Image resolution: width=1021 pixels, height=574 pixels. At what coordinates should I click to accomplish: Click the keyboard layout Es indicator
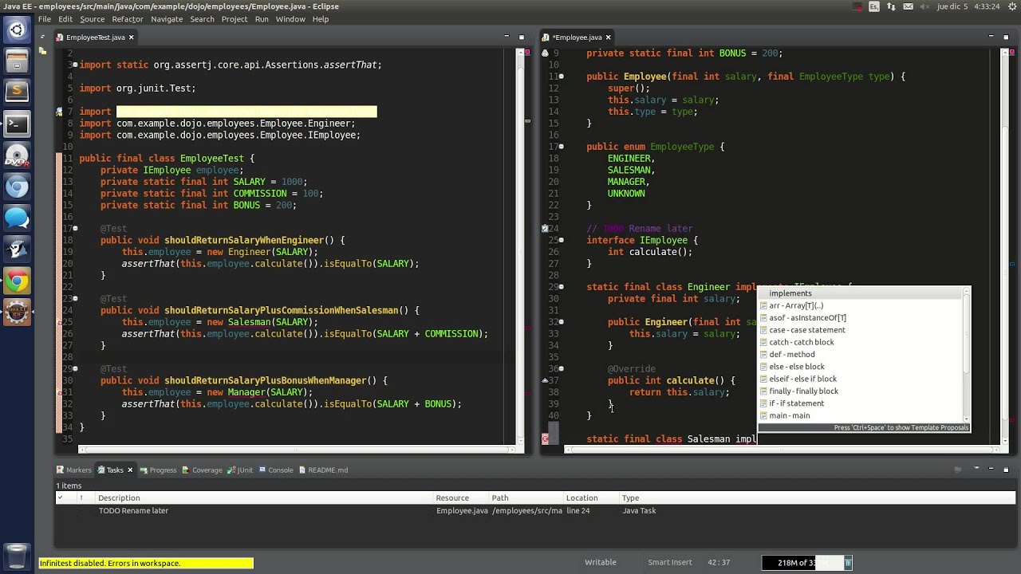click(x=874, y=6)
